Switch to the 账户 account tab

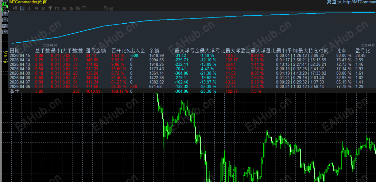pyautogui.click(x=81, y=9)
